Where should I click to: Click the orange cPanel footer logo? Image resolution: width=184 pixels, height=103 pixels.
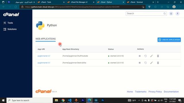click(x=43, y=91)
